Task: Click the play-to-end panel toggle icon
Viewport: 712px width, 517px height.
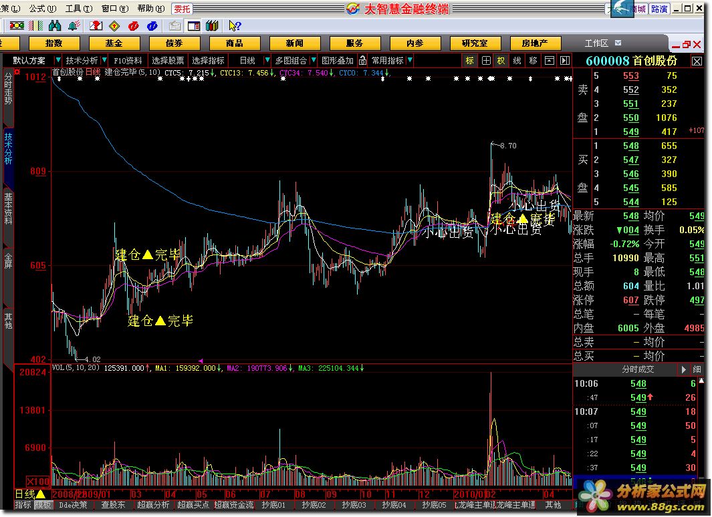Action: coord(564,60)
